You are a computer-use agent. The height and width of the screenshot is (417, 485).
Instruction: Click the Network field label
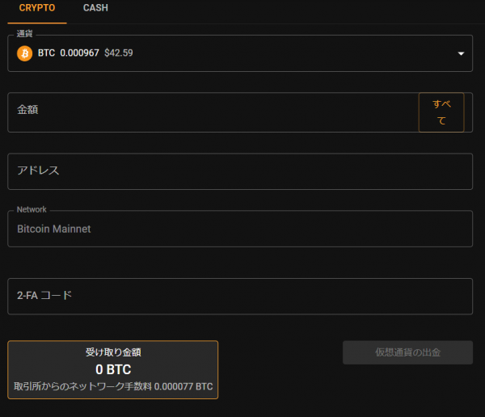pyautogui.click(x=32, y=209)
